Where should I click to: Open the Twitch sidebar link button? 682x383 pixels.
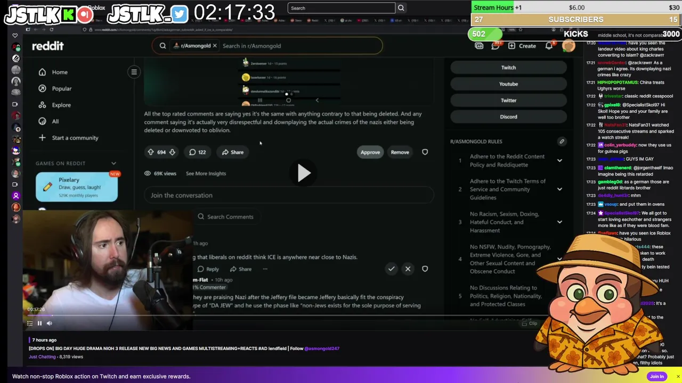[x=508, y=68]
